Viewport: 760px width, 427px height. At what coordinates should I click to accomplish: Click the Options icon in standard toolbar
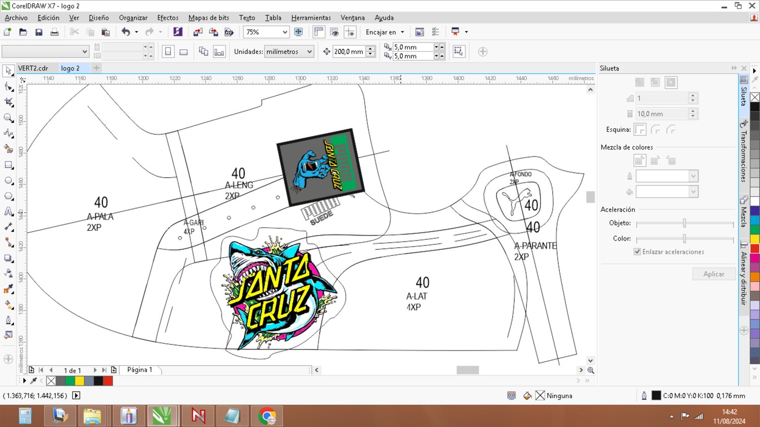pos(435,32)
